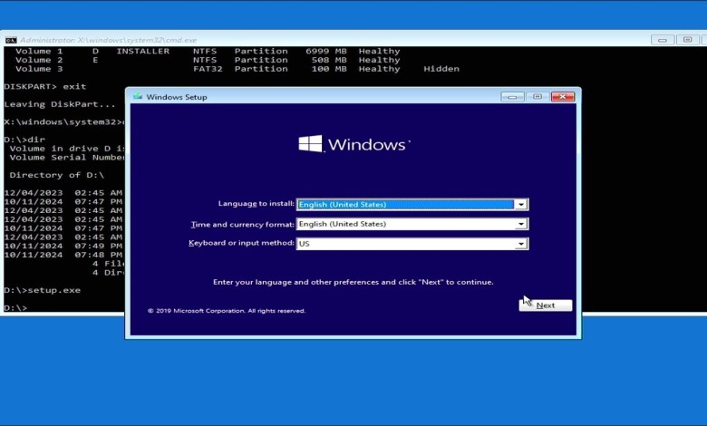Close the Windows Setup dialog

tap(562, 96)
